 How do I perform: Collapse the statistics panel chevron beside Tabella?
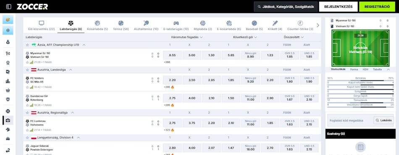point(388,69)
